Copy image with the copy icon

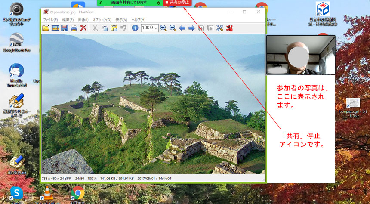(x=105, y=28)
